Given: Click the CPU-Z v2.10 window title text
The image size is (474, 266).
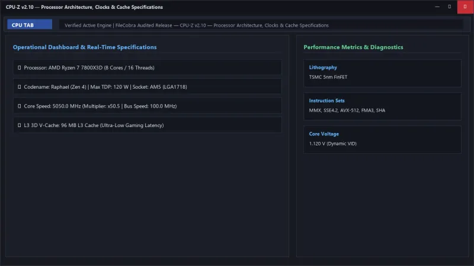Looking at the screenshot, I should (x=84, y=7).
